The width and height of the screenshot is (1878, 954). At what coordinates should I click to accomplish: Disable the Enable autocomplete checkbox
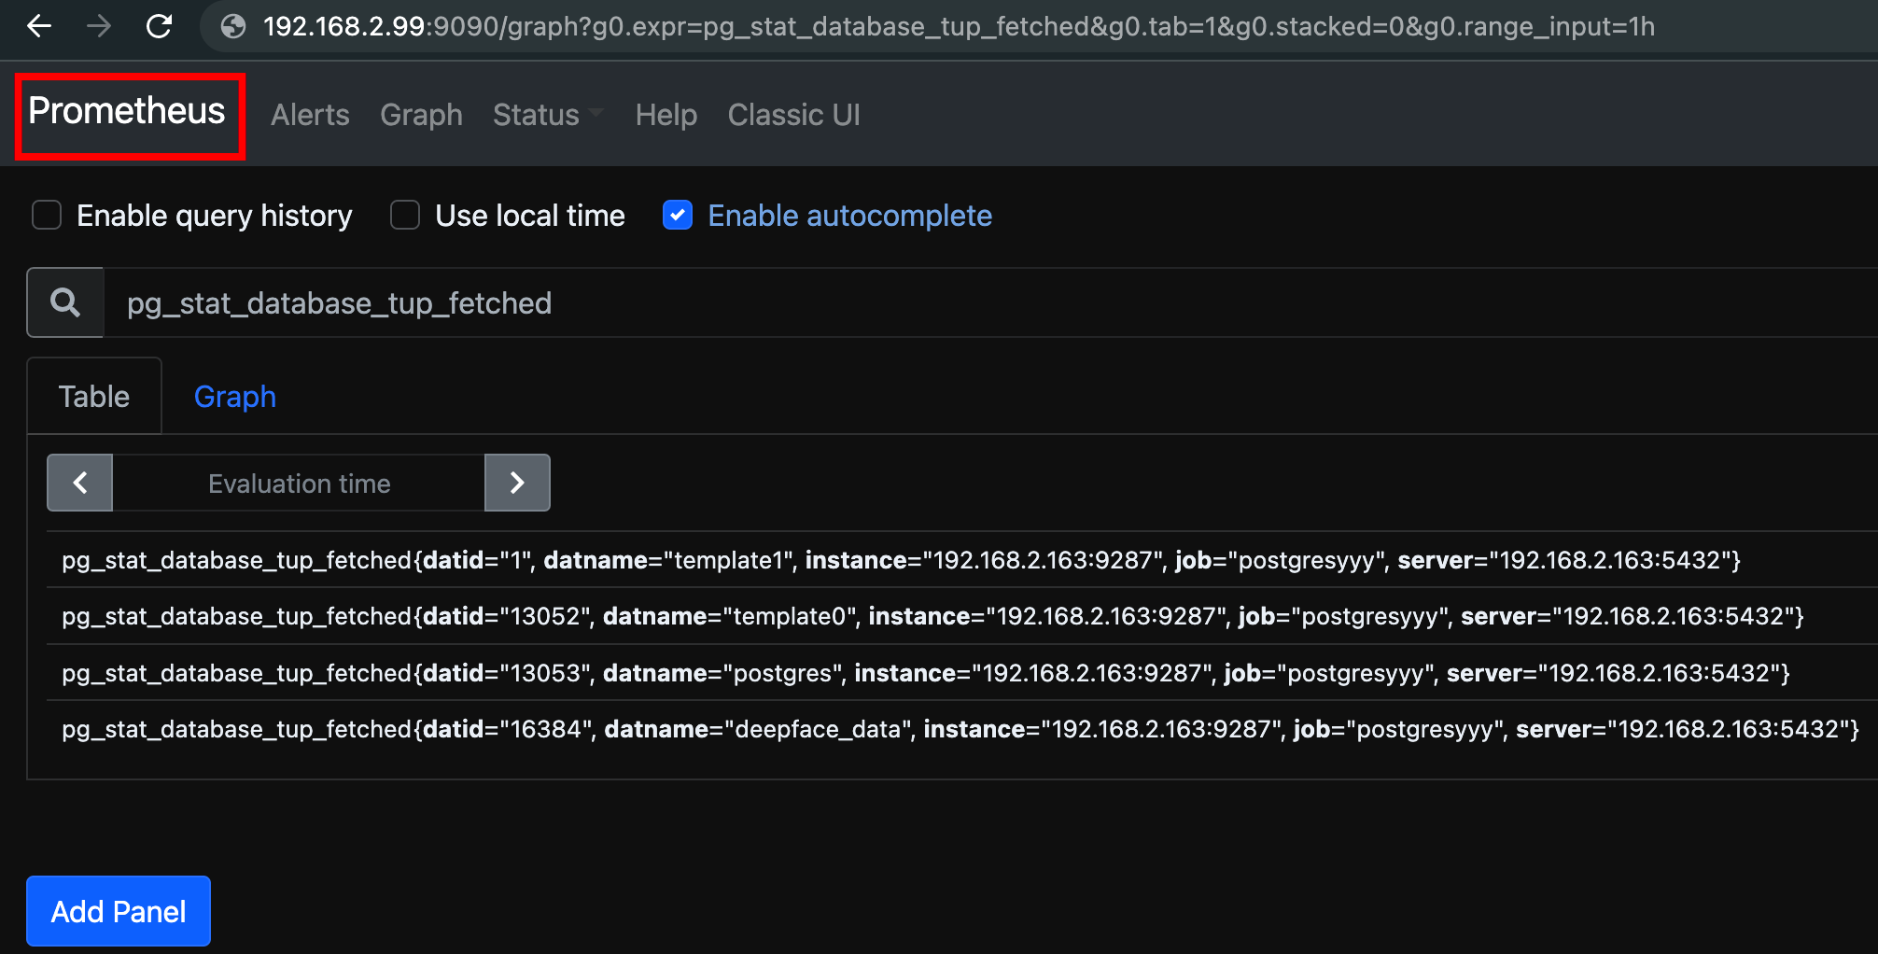click(678, 215)
